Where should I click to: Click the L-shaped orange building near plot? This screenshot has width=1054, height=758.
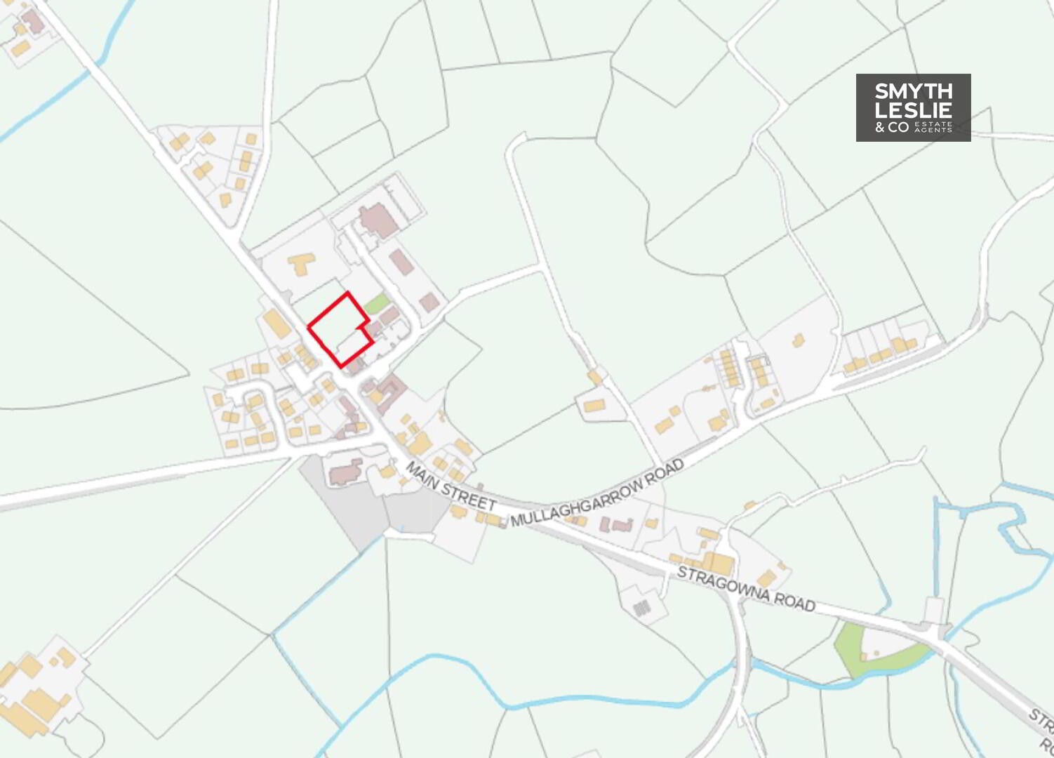point(301,264)
